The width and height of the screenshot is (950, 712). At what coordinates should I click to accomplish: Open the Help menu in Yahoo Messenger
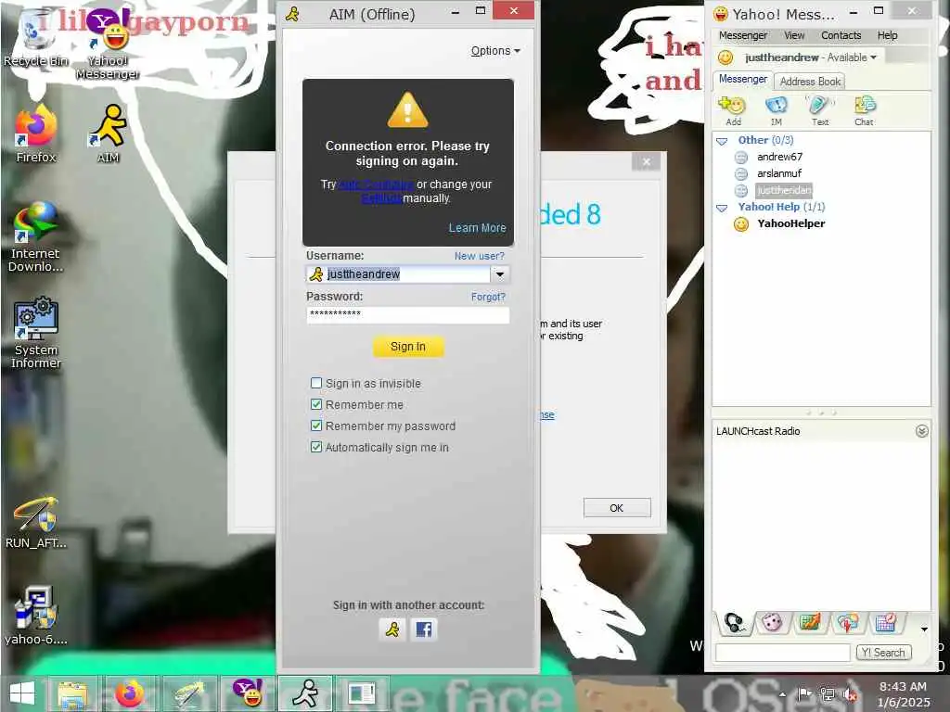887,36
